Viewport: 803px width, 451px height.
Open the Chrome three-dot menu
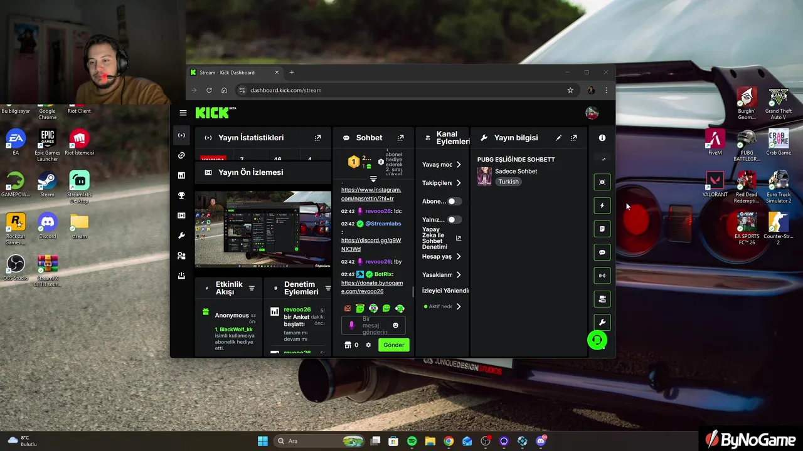(x=606, y=90)
